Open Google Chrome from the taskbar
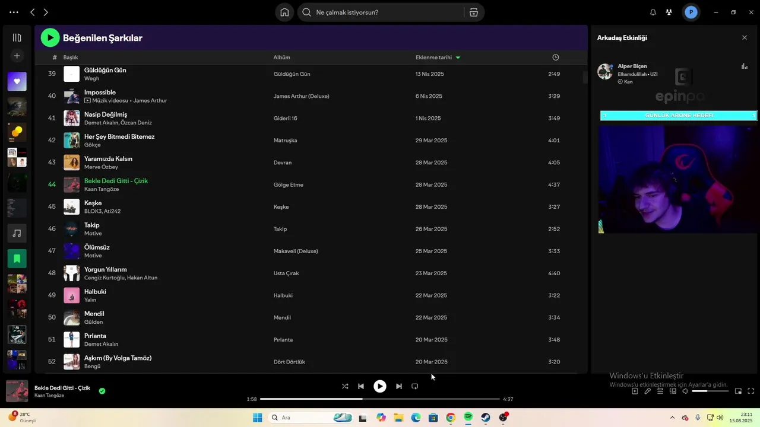The height and width of the screenshot is (427, 760). [x=451, y=418]
